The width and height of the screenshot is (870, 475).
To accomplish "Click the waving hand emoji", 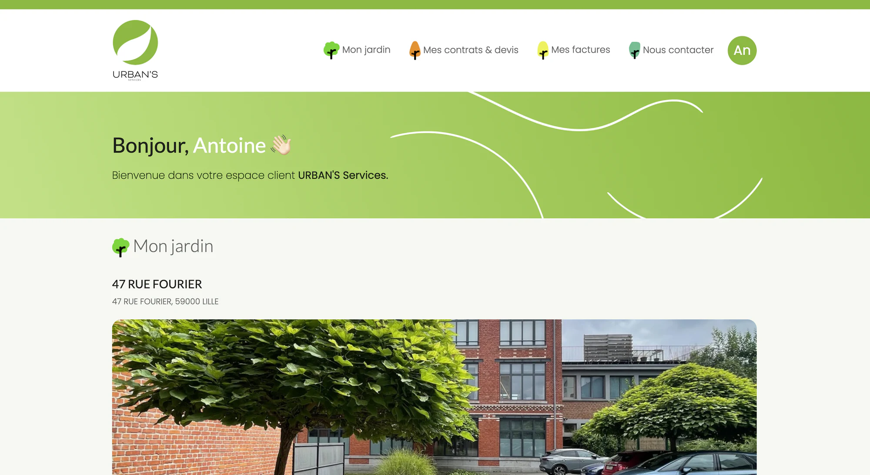I will click(281, 145).
